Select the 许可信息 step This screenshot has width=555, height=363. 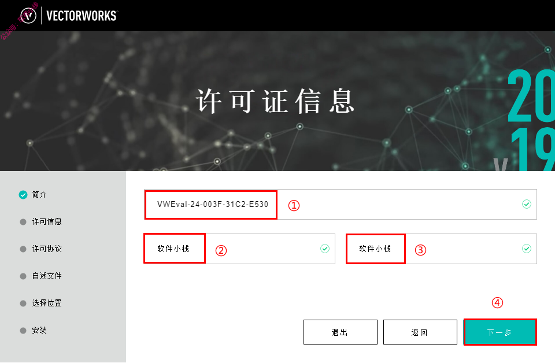(47, 222)
